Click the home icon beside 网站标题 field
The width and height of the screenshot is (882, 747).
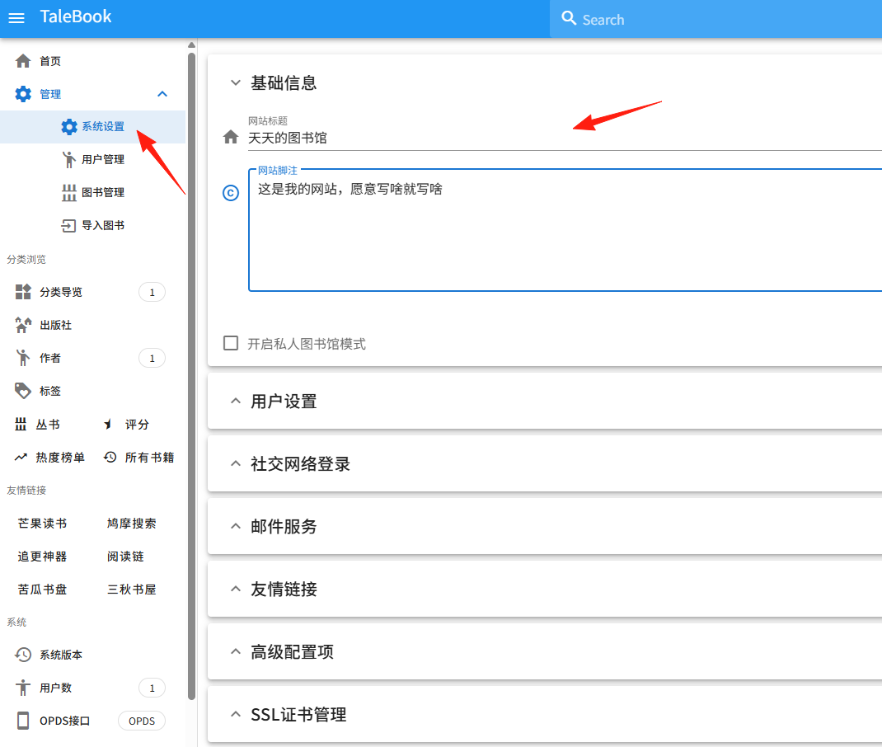click(x=231, y=137)
